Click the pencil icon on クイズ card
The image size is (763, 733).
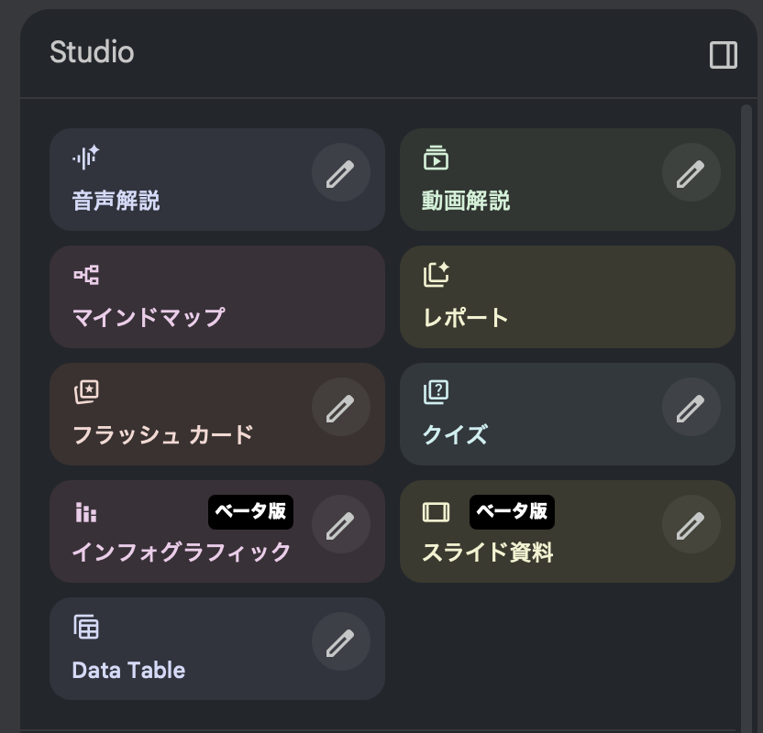pos(691,408)
